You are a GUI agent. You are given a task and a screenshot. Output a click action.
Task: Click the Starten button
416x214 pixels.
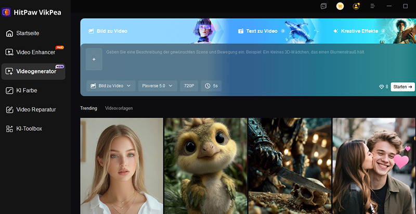402,87
